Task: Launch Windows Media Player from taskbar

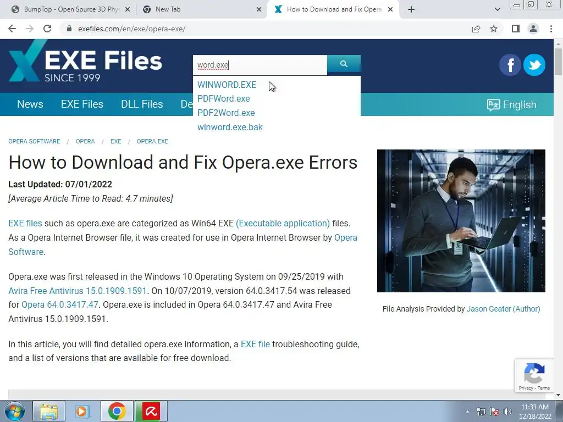Action: point(82,411)
